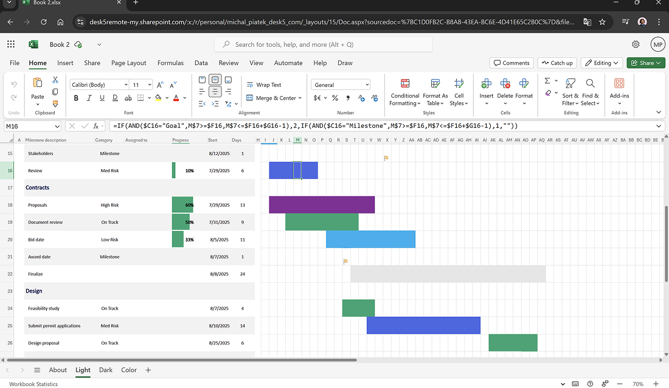Open the all sheets list icon
The image size is (669, 388).
[x=37, y=370]
